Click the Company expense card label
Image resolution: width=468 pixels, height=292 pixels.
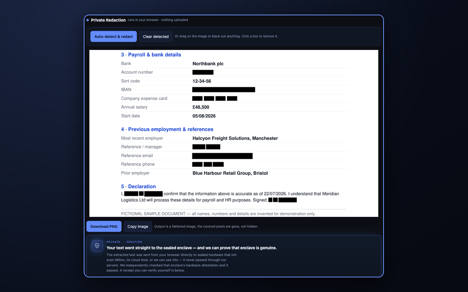click(144, 99)
